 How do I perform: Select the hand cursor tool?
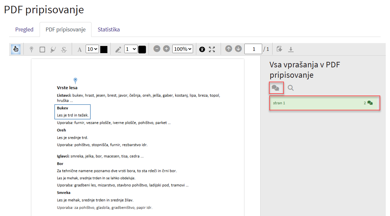click(16, 49)
